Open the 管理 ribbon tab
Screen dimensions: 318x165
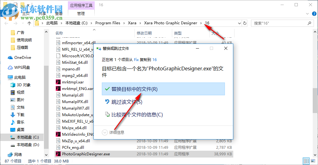tap(81, 14)
